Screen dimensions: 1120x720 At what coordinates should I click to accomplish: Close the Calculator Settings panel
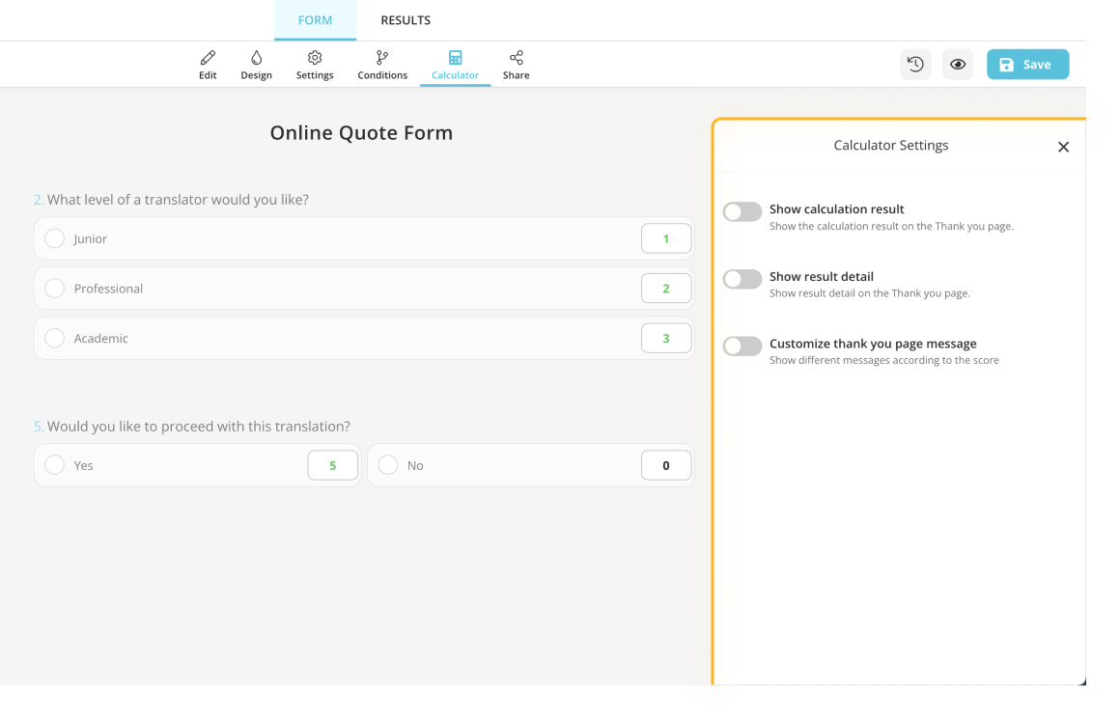coord(1063,147)
